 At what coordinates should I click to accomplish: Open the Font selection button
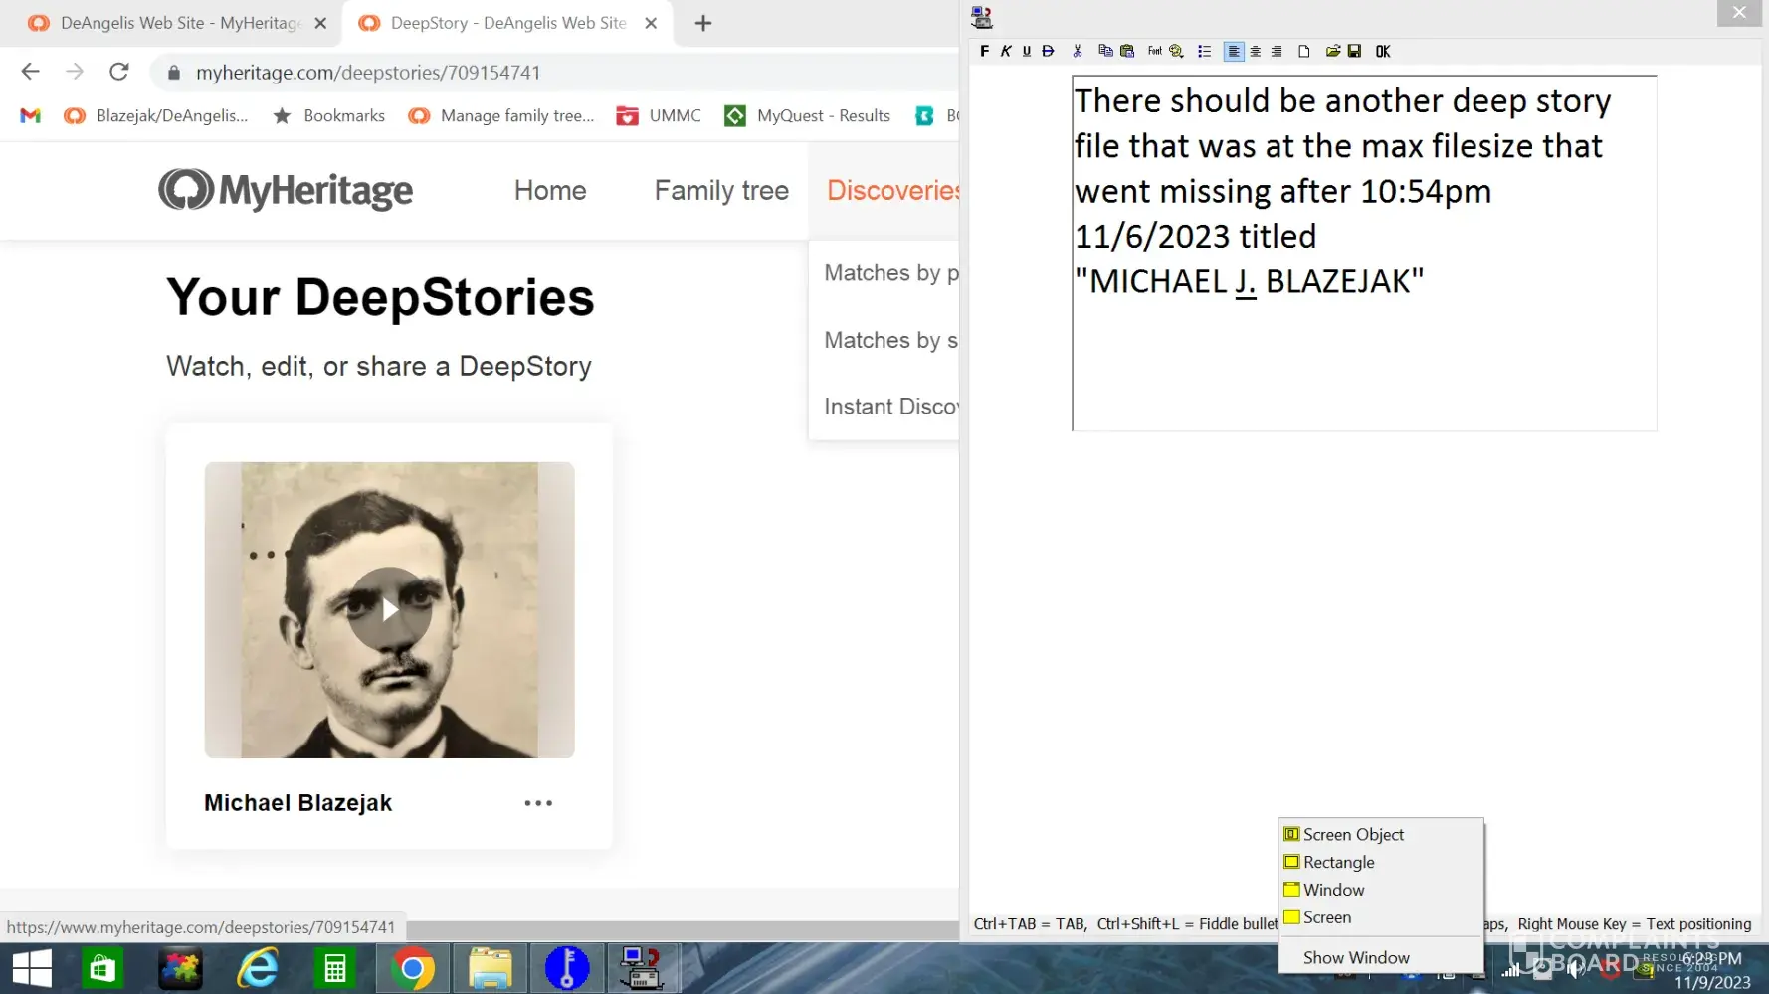(x=1154, y=51)
